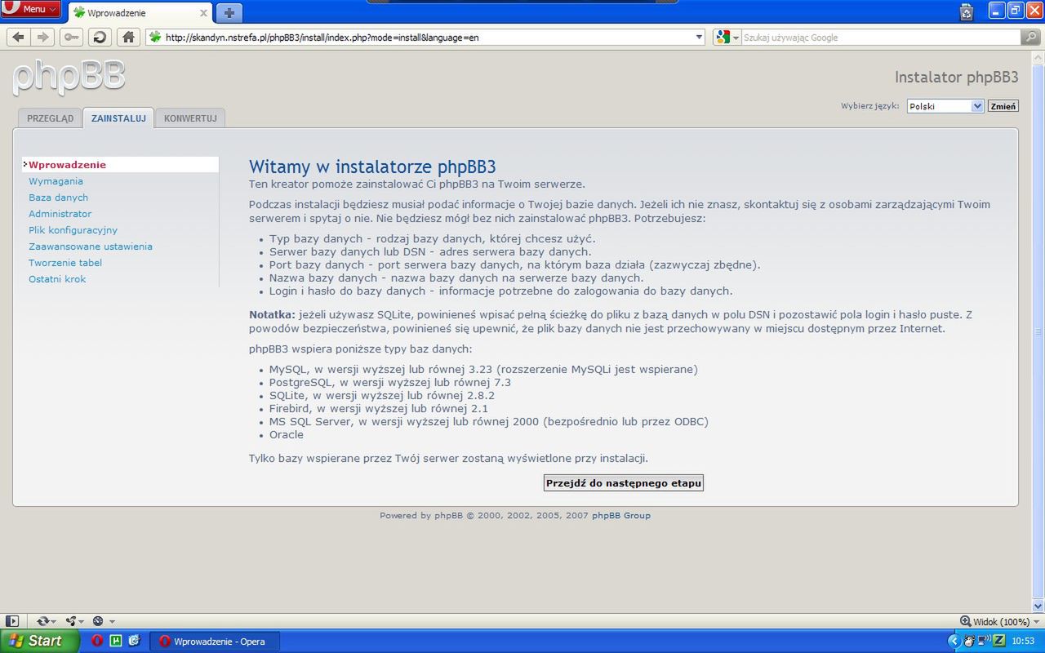Open the Opera Turbo dropdown arrow
Image resolution: width=1045 pixels, height=653 pixels.
(112, 622)
